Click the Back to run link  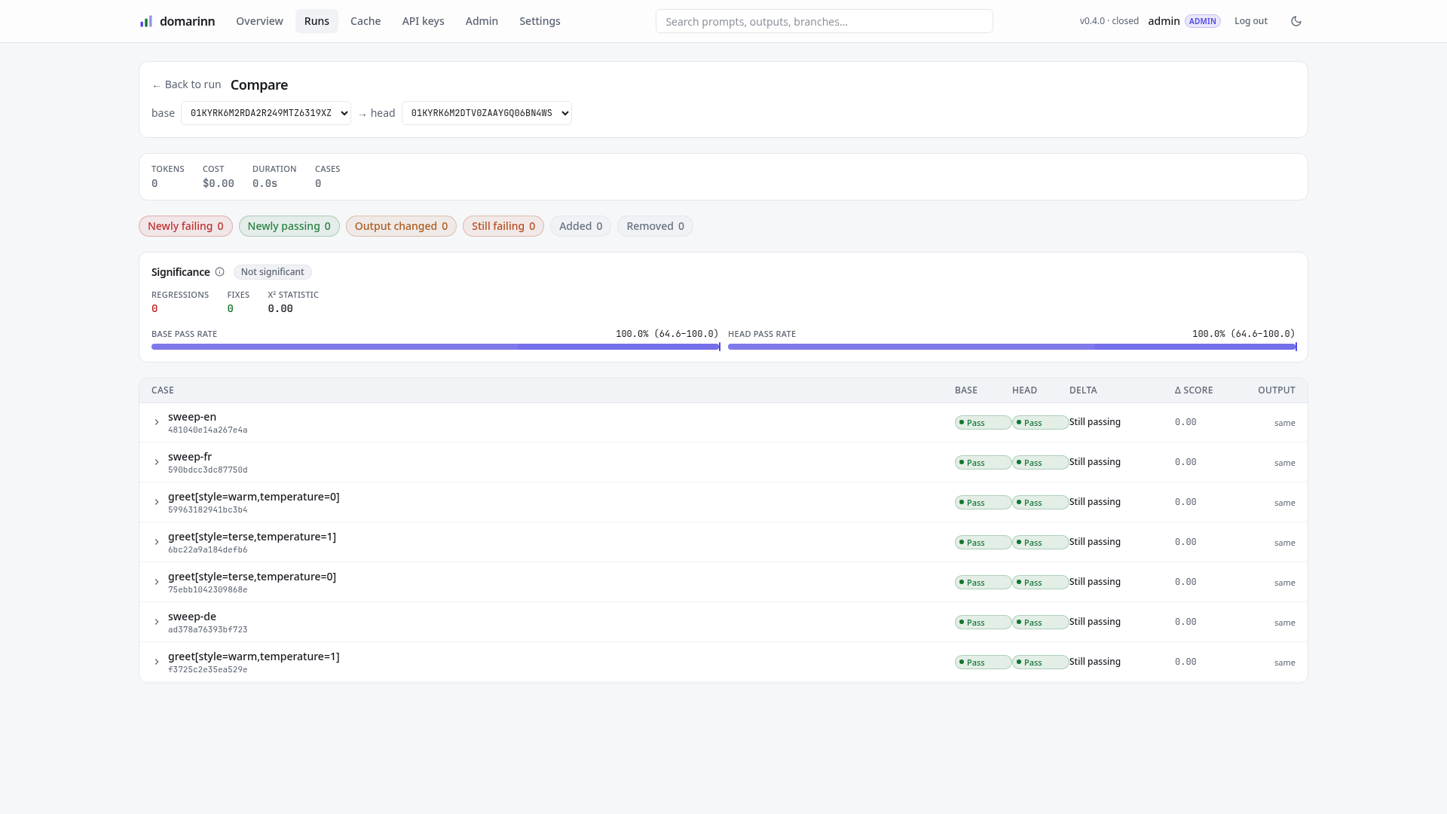pyautogui.click(x=186, y=84)
